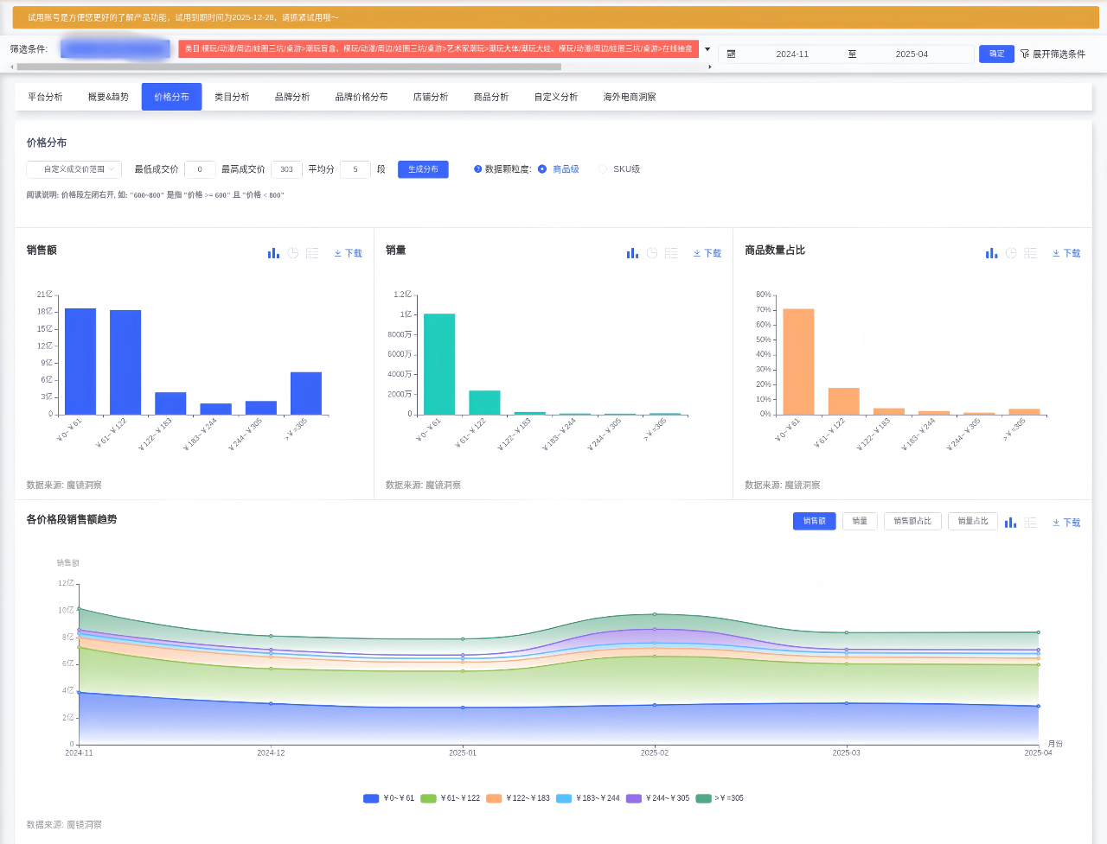Click calendar icon beside date range
The width and height of the screenshot is (1107, 844).
(732, 54)
